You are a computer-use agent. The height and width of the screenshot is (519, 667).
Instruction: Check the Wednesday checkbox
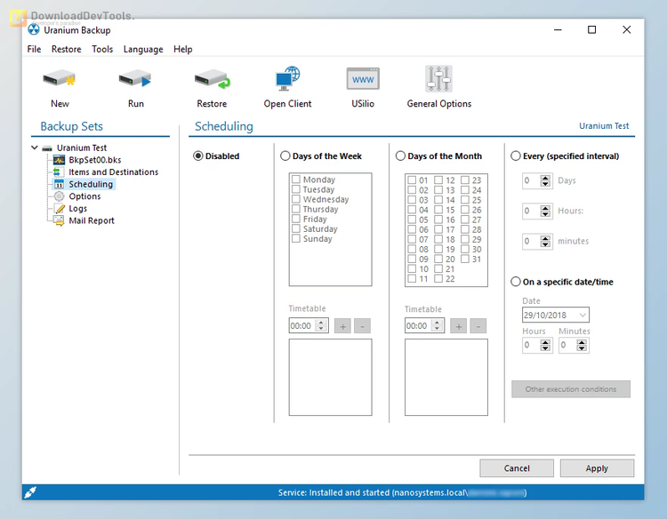(x=296, y=199)
